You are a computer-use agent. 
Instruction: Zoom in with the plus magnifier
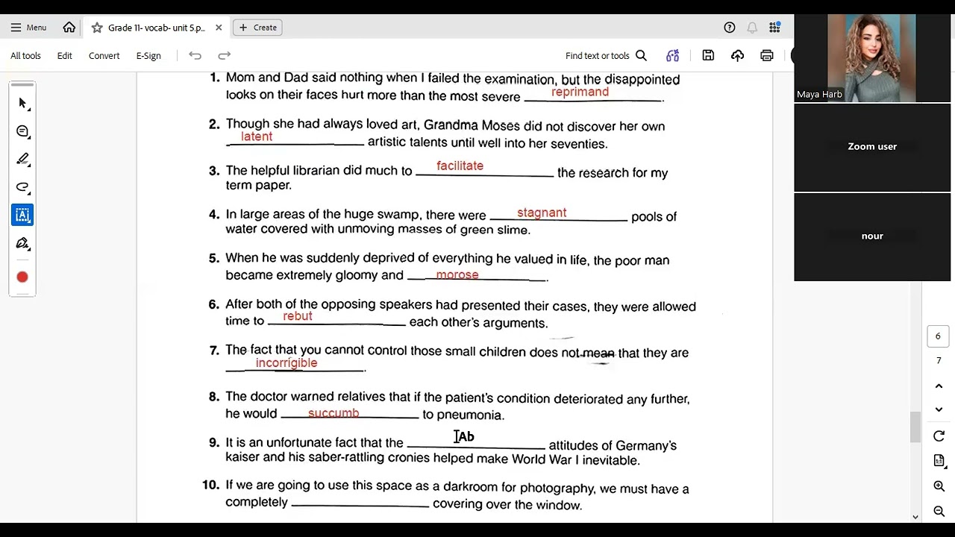939,486
